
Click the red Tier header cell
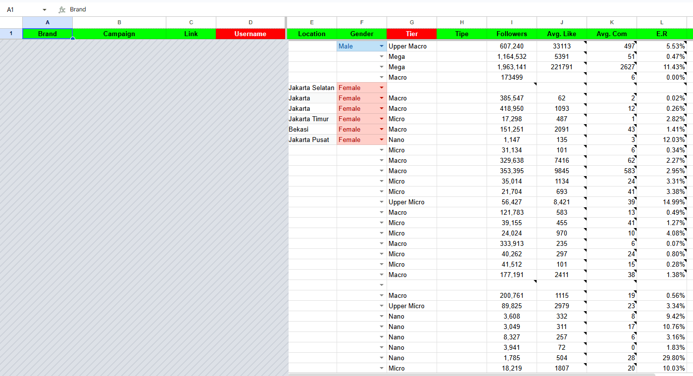point(412,34)
